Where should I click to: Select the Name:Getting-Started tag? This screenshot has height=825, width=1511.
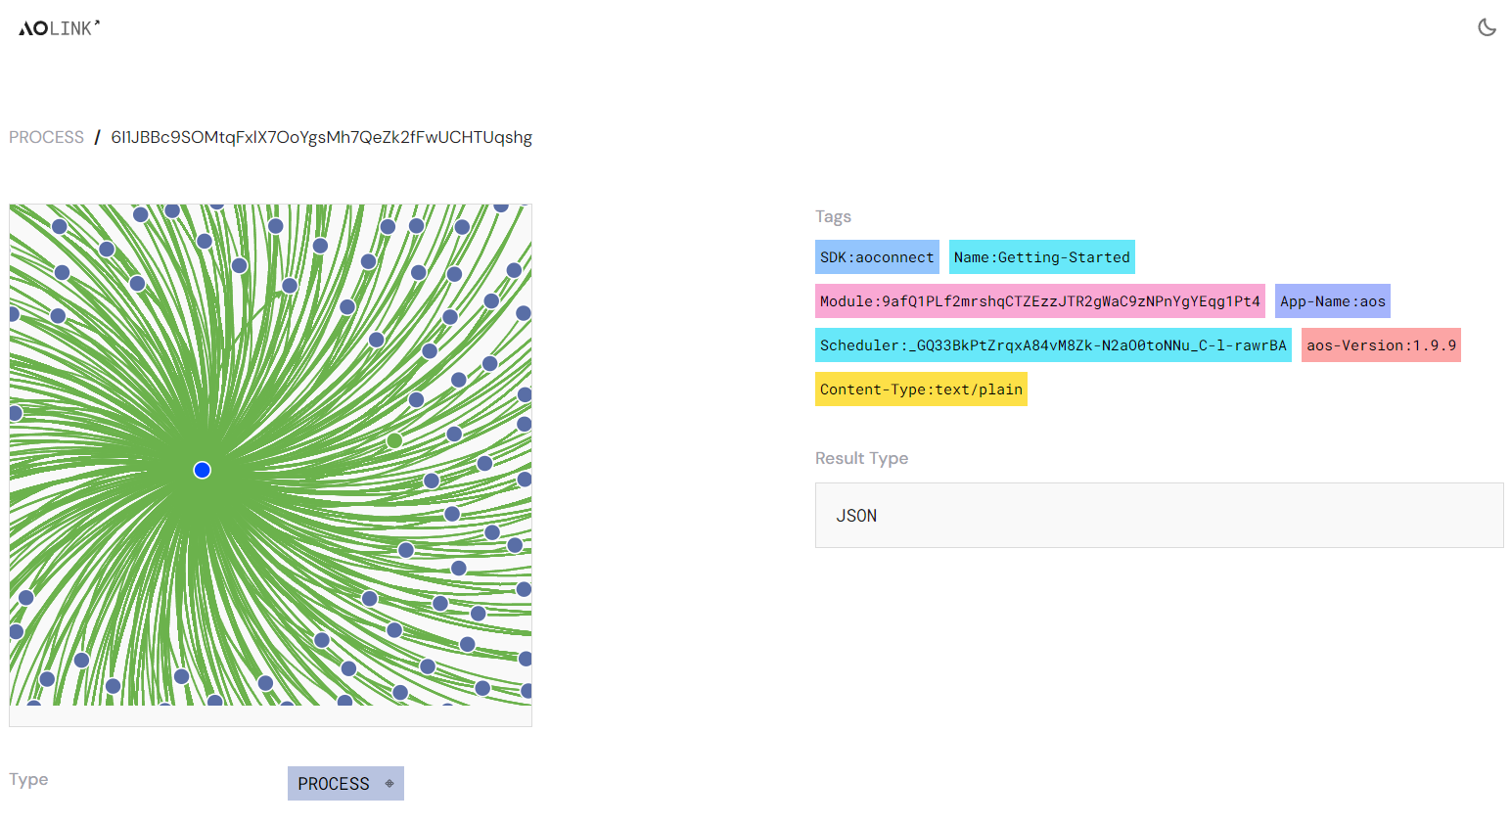coord(1041,257)
